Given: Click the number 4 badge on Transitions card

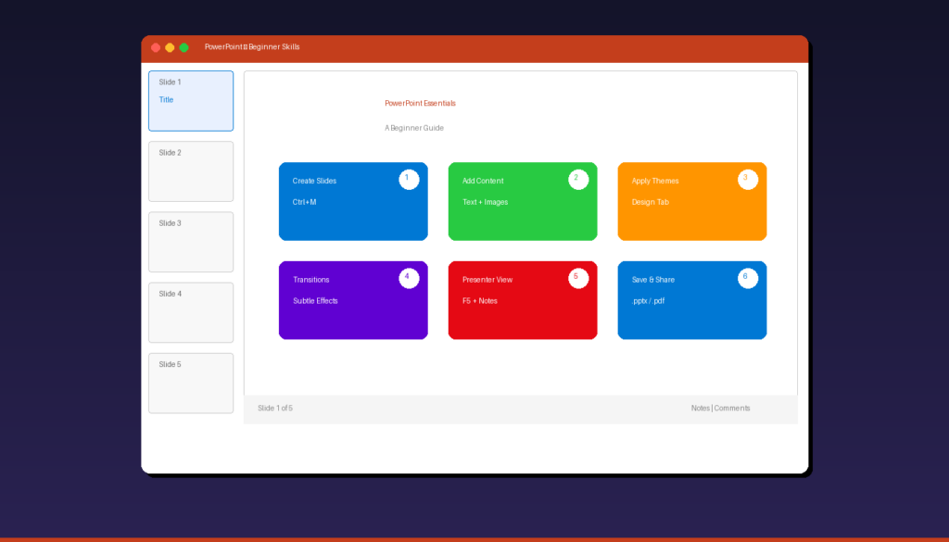Looking at the screenshot, I should pos(409,278).
